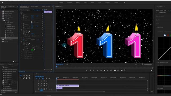Toggle Scale animation stopwatch
The width and height of the screenshot is (171, 96).
[x=23, y=18]
